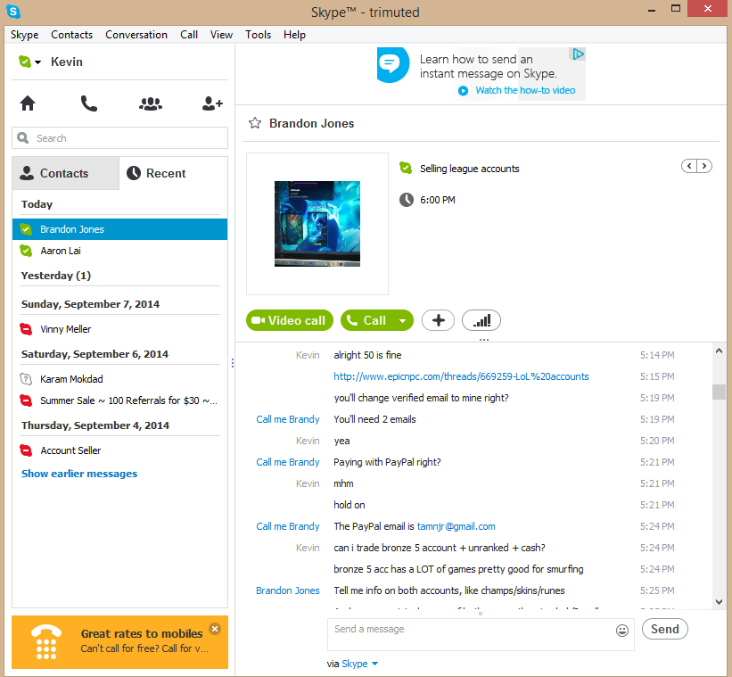This screenshot has width=732, height=677.
Task: Click the status icon next to Vinny Meller
Action: tap(26, 329)
